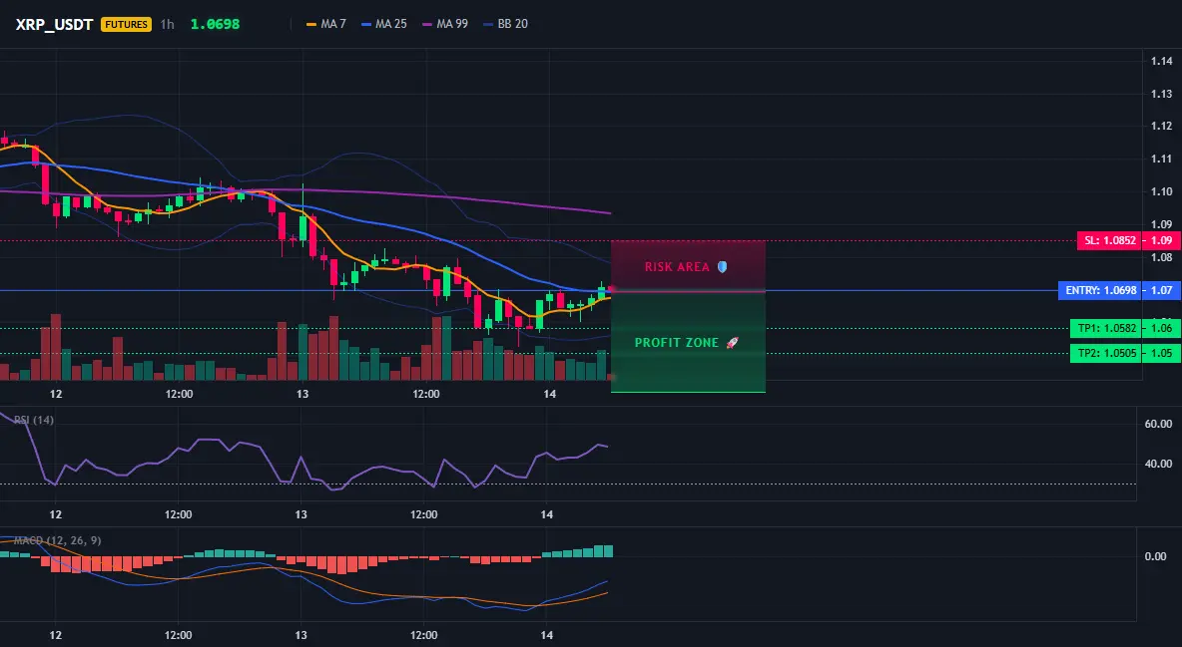
Task: Click date 14 on the price chart time axis
Action: [549, 394]
